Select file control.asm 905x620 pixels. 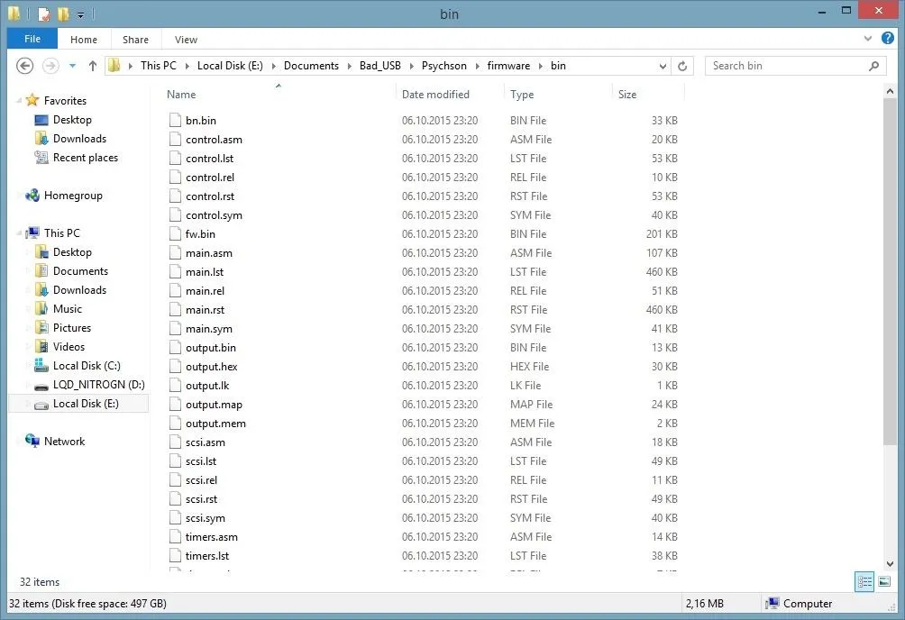(x=214, y=139)
